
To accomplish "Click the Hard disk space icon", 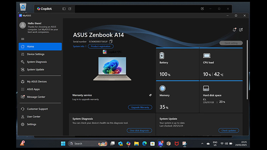I will (206, 88).
